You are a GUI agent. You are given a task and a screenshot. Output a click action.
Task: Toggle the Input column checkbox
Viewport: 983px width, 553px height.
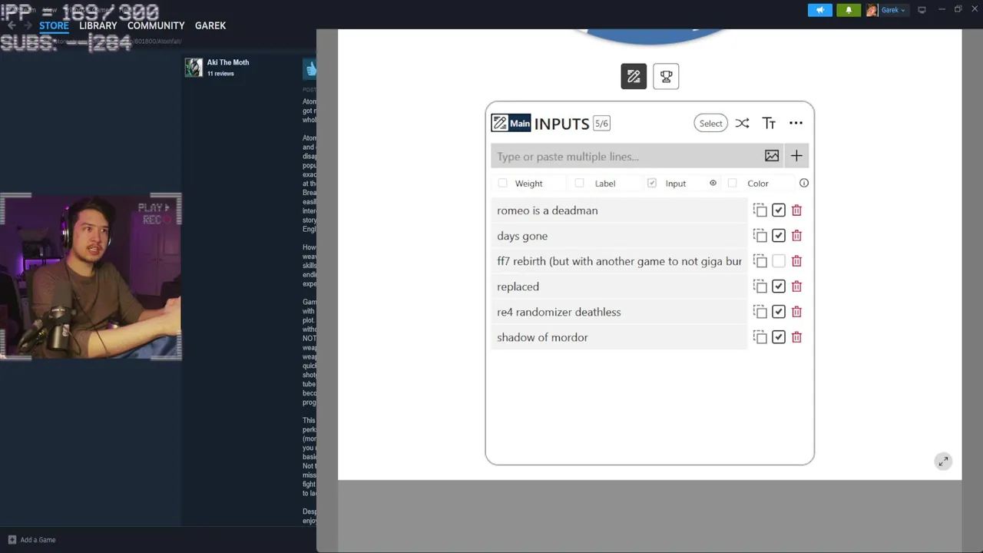(652, 183)
